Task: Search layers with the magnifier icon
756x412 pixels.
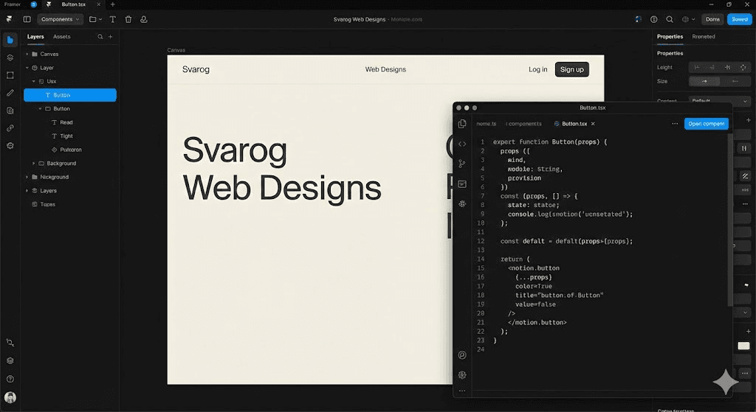Action: click(100, 37)
